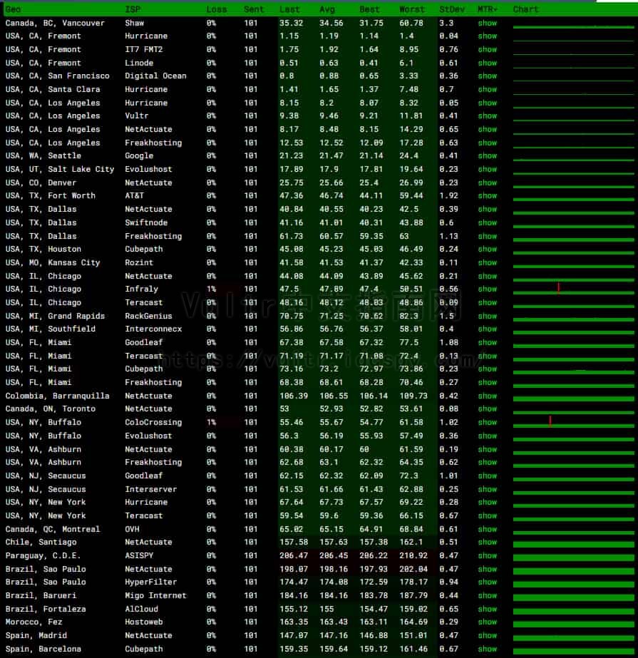Click the 3.3 StDev value for Vancouver
Viewport: 638px width, 658px height.
(x=446, y=23)
